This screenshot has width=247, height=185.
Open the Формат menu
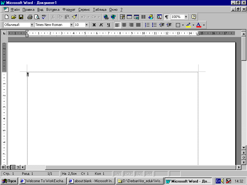[69, 10]
